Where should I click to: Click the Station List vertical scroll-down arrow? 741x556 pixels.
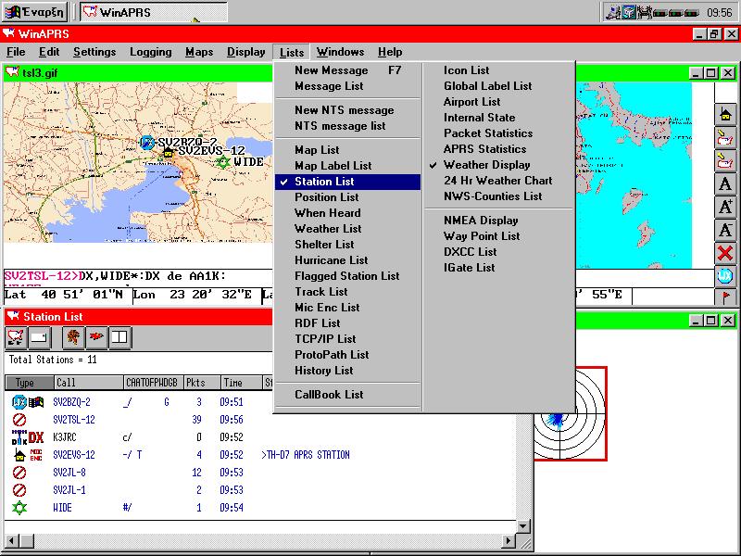pos(523,526)
